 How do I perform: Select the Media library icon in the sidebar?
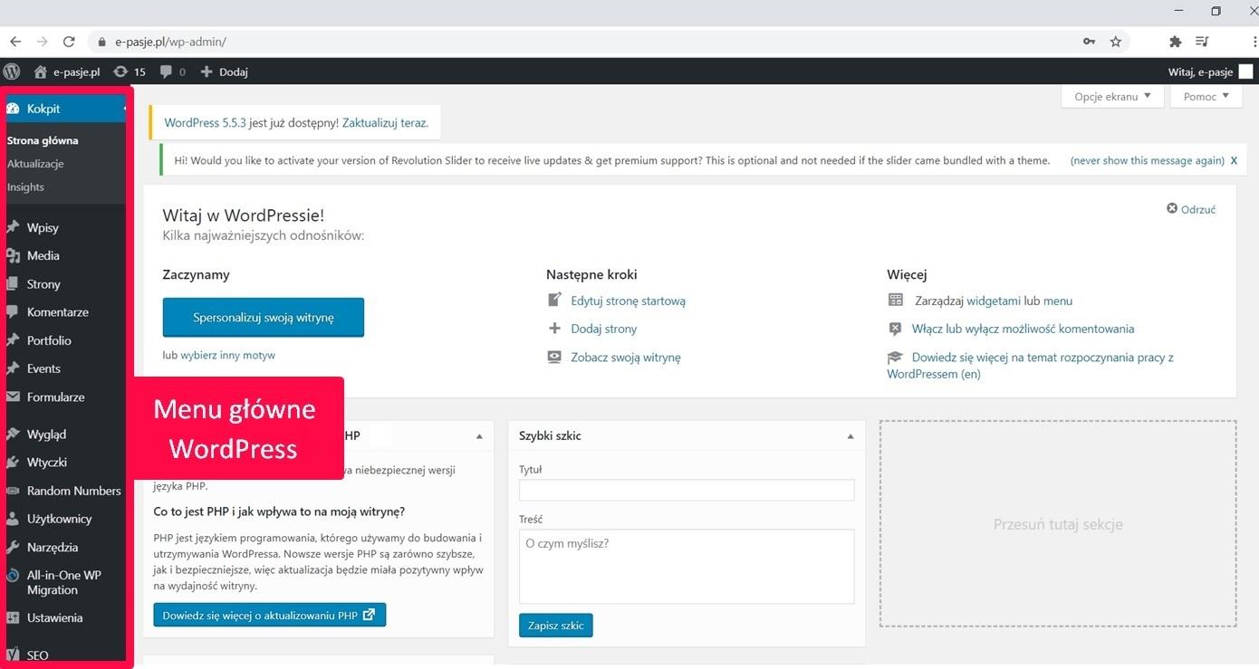pos(14,255)
